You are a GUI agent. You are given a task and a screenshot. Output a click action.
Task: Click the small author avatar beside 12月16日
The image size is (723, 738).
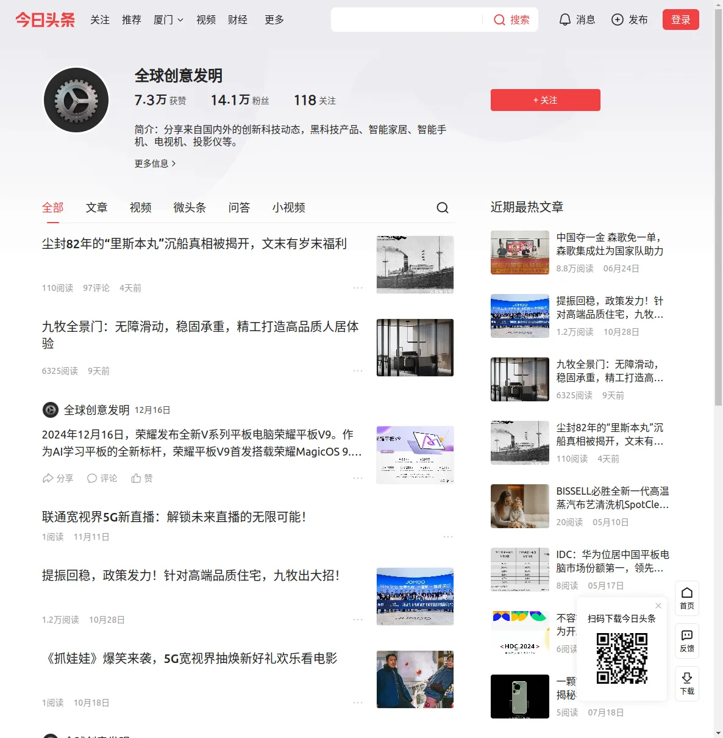pyautogui.click(x=51, y=410)
